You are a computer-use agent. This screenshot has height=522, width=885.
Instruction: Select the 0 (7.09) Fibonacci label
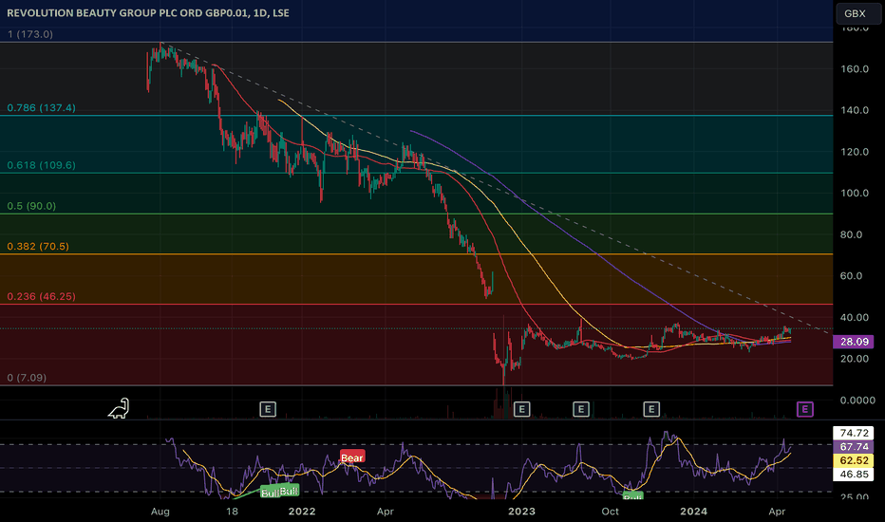click(x=27, y=378)
